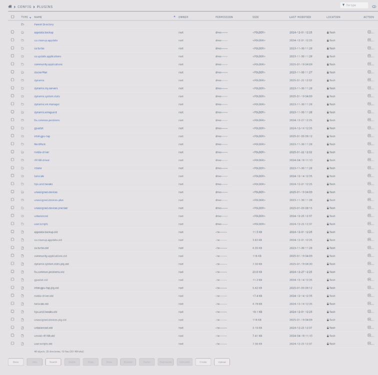The width and height of the screenshot is (378, 375).
Task: Open action menu for user.scripts.old file
Action: coord(370,343)
